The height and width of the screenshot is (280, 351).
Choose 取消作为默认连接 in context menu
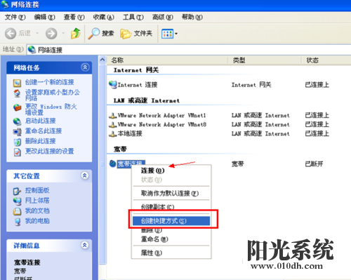point(171,193)
